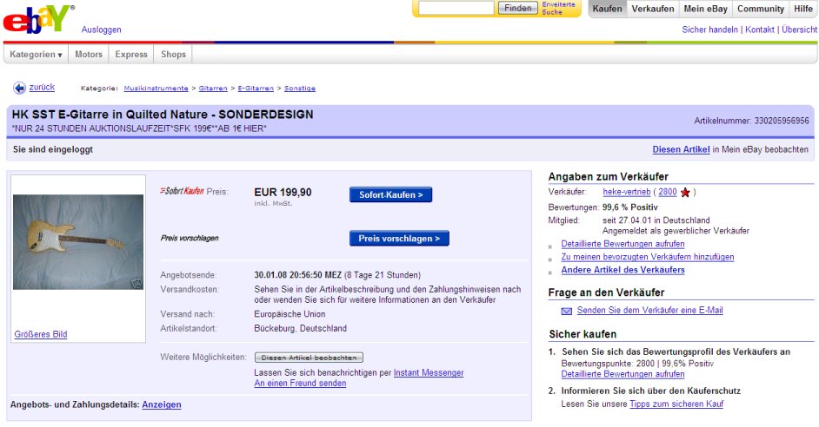Viewport: 819px width, 427px height.
Task: Click end time 30.01.08 20:56:50 MEZ
Action: pyautogui.click(x=297, y=275)
